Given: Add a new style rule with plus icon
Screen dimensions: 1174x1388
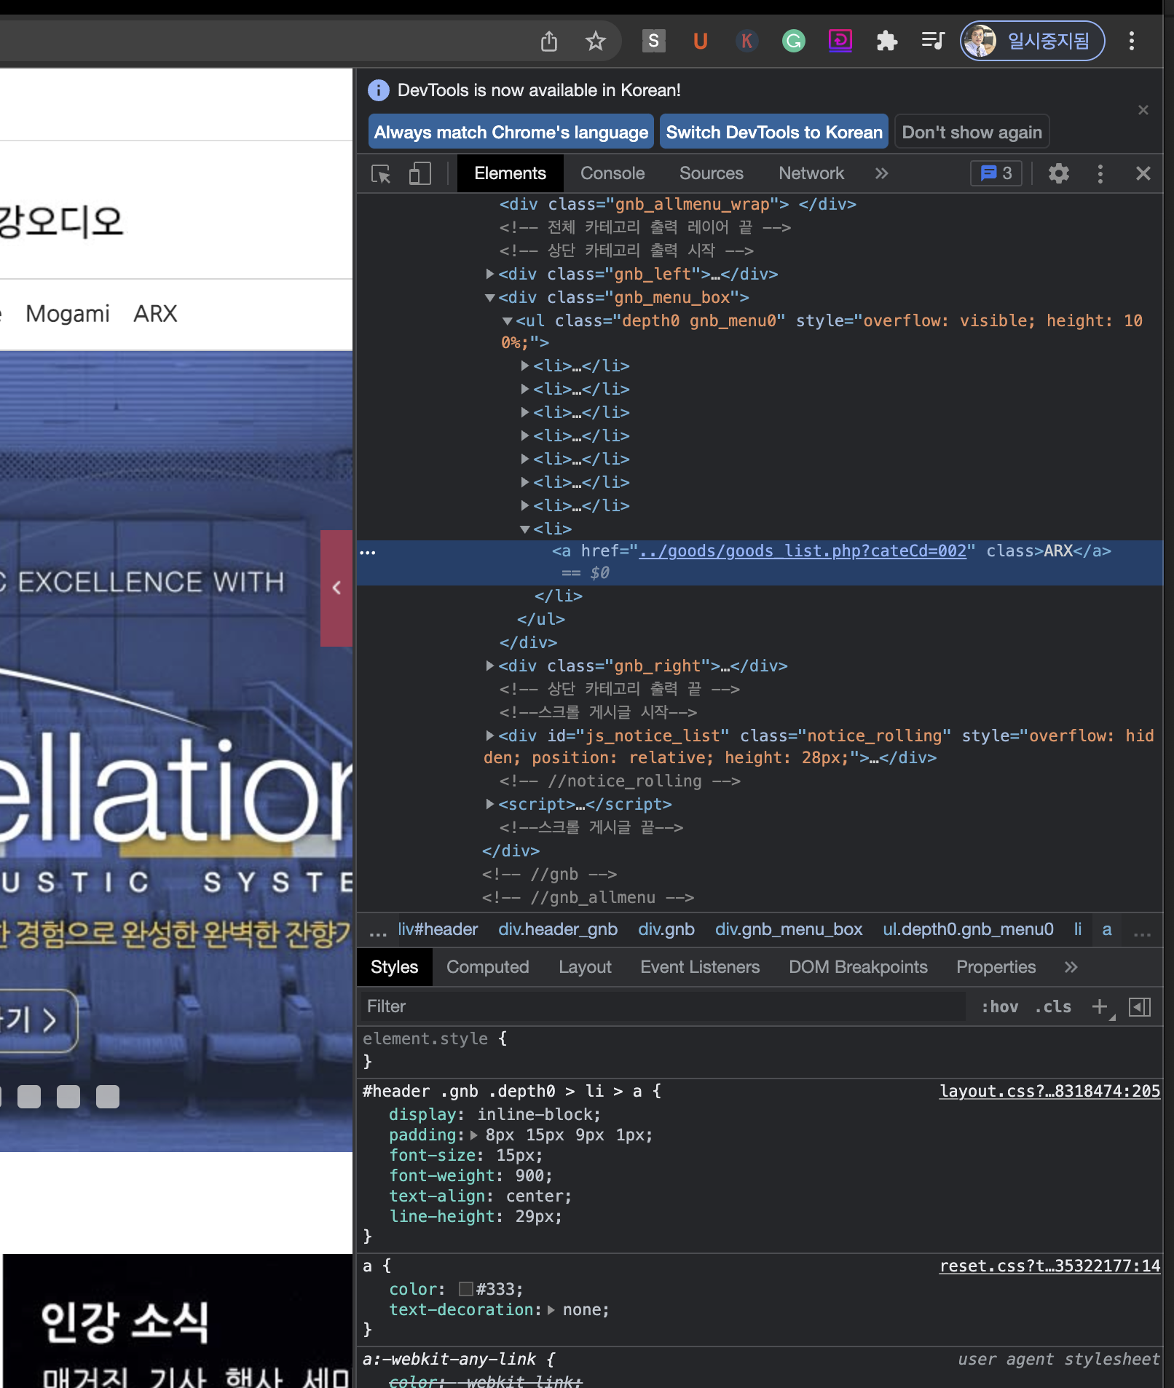Looking at the screenshot, I should tap(1101, 1006).
